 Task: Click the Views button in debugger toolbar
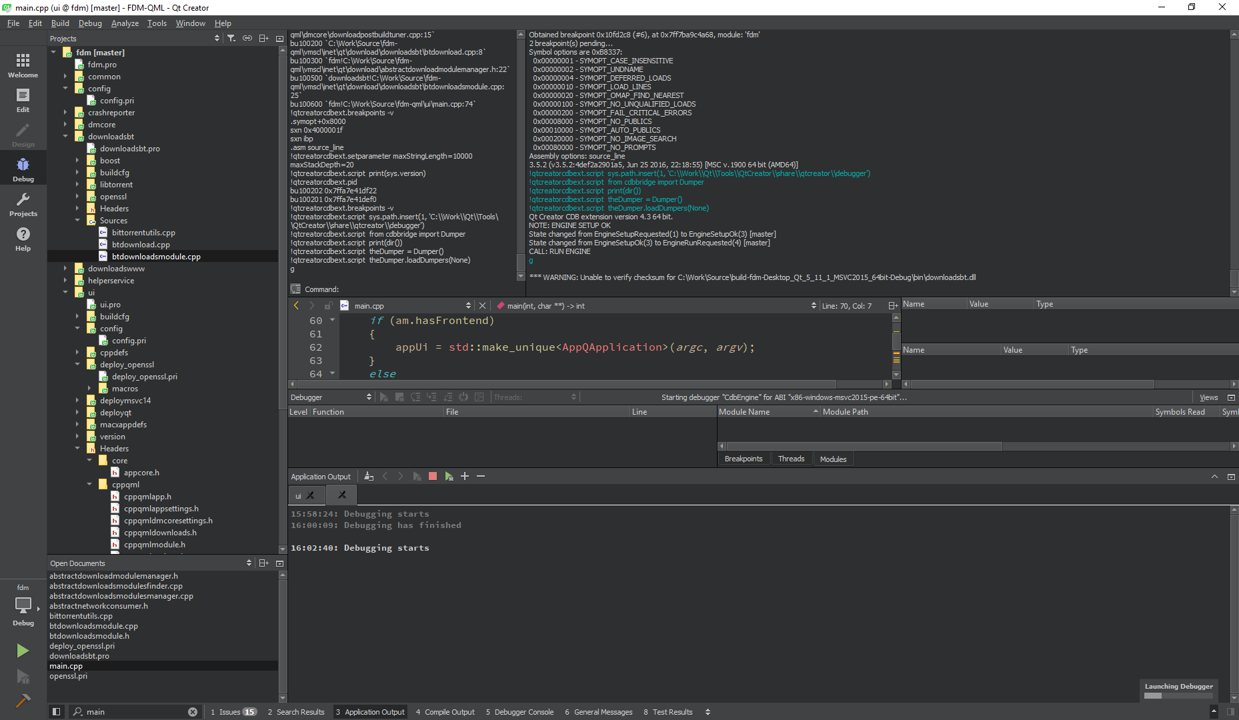coord(1208,397)
